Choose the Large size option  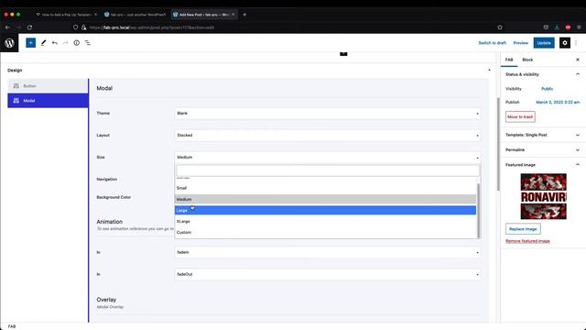pos(326,210)
